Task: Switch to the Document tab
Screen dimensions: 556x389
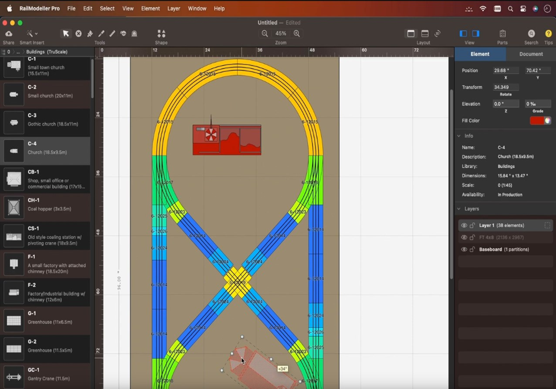Action: [x=531, y=54]
